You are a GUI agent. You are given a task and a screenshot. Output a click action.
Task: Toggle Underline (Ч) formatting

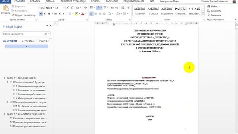tap(49, 14)
